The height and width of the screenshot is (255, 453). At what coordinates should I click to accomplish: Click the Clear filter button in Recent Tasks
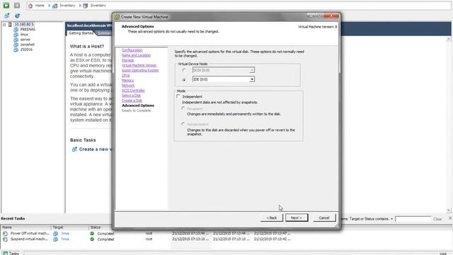pyautogui.click(x=437, y=219)
